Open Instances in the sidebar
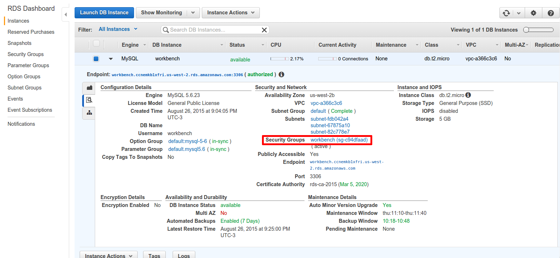The width and height of the screenshot is (560, 258). pos(18,21)
